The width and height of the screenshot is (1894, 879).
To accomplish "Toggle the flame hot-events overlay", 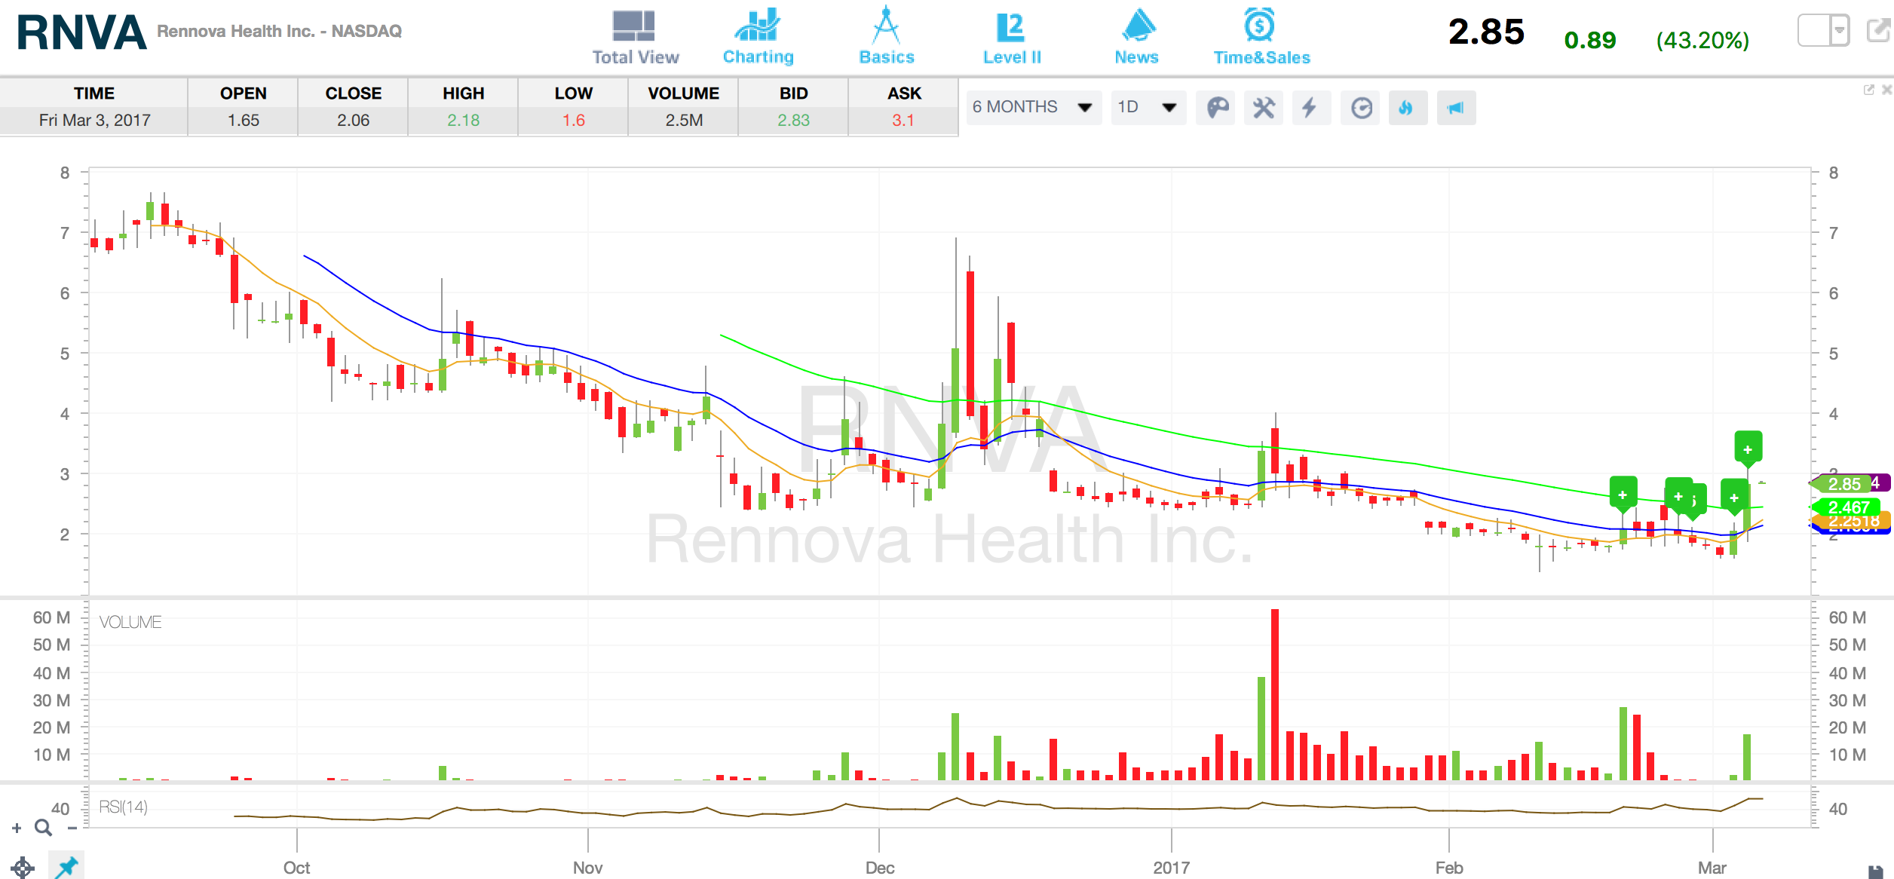I will pos(1406,108).
